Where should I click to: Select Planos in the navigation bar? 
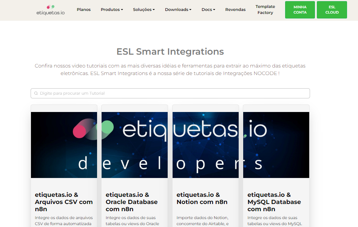[x=83, y=9]
